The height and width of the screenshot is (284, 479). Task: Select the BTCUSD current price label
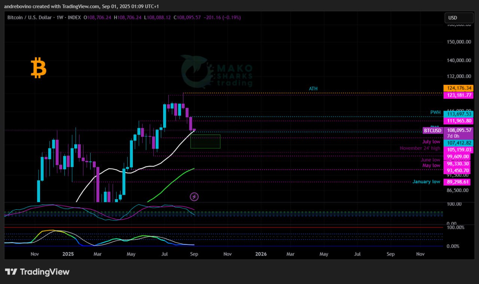(433, 130)
